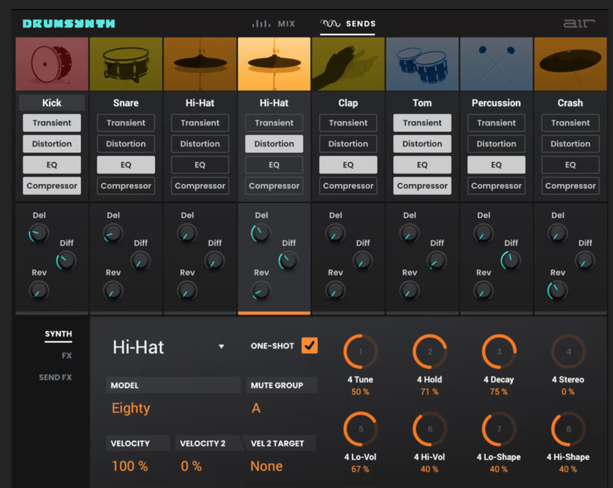
Task: Open the Vel 2 Target selector showing None
Action: click(266, 466)
